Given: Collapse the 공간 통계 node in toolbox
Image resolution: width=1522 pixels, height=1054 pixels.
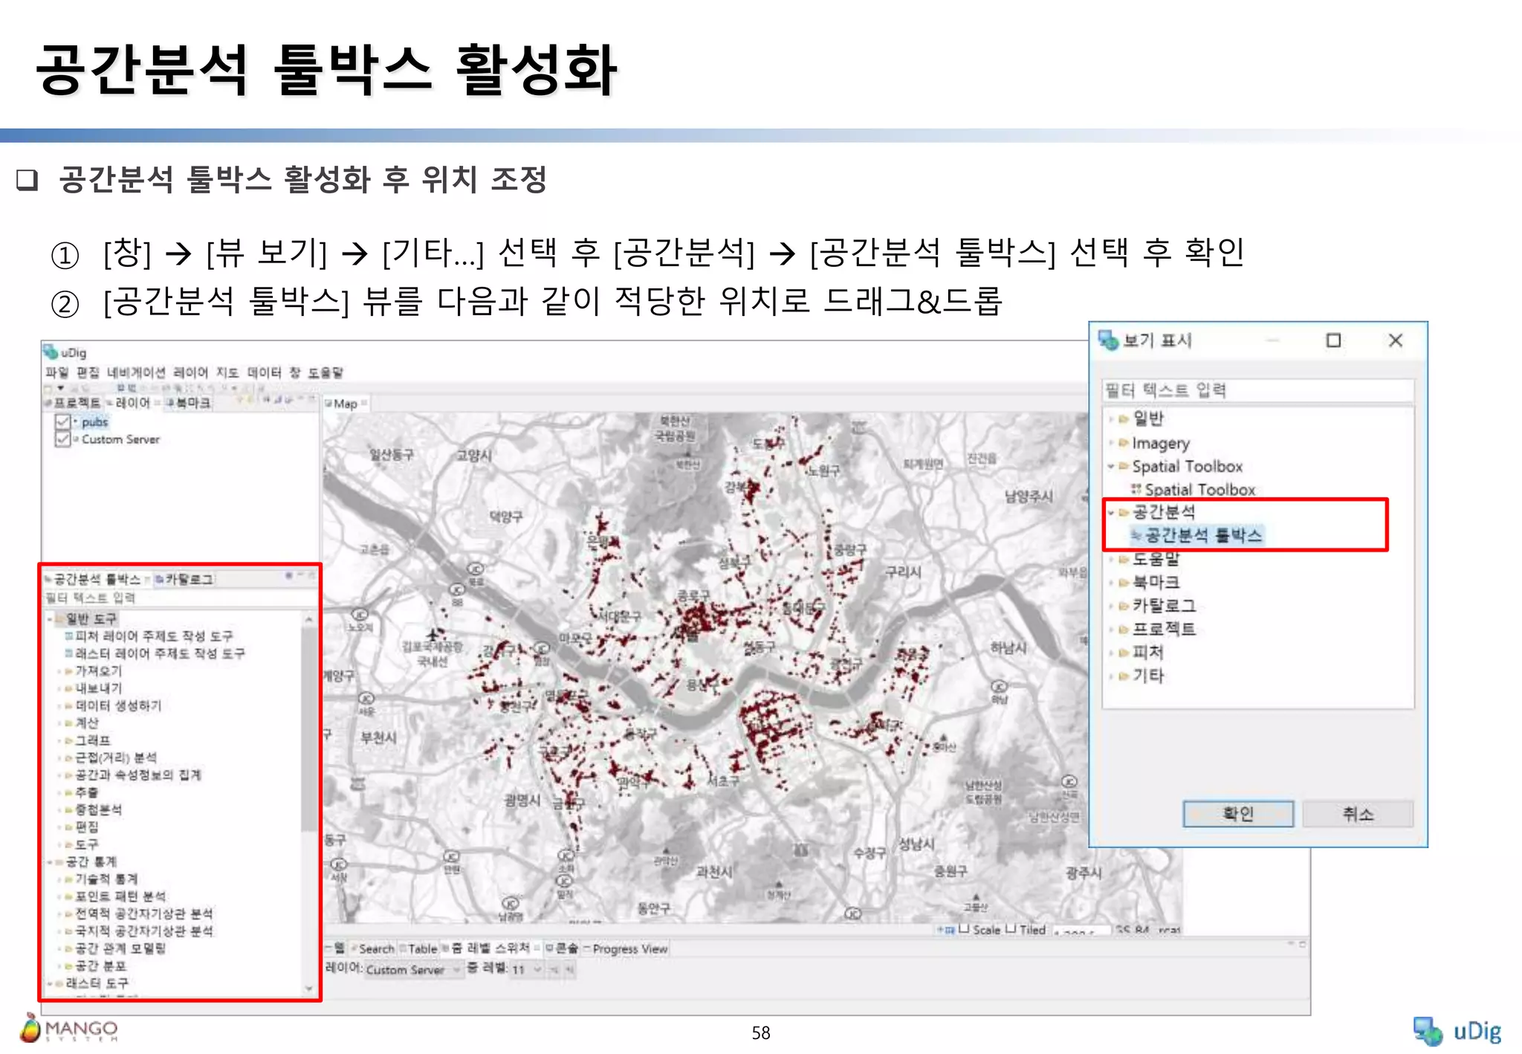Looking at the screenshot, I should click(x=50, y=862).
